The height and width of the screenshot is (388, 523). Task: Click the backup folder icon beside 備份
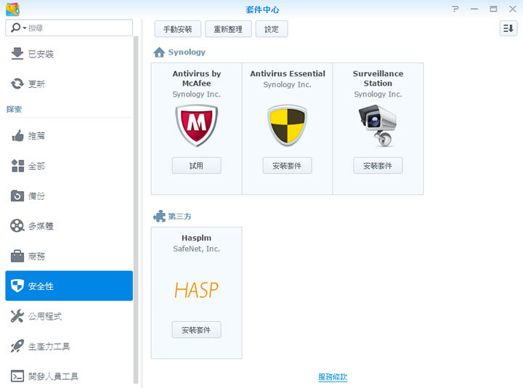coord(17,196)
